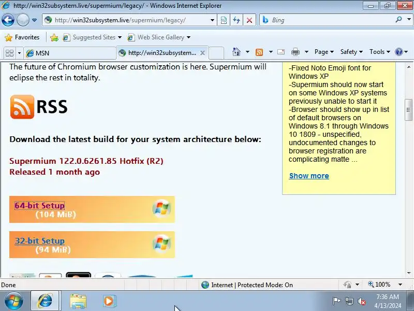Click the muted volume tray icon
This screenshot has width=414, height=311.
[362, 301]
